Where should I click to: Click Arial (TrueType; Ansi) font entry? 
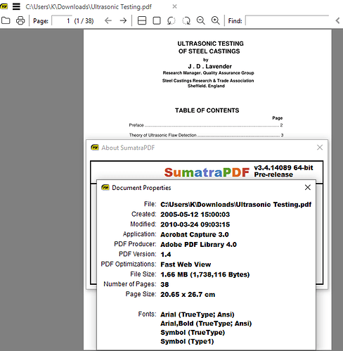[198, 314]
